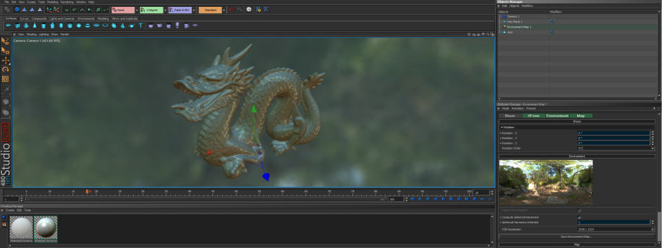Open the Shading Manager Create menu
662x248 pixels.
(x=10, y=210)
